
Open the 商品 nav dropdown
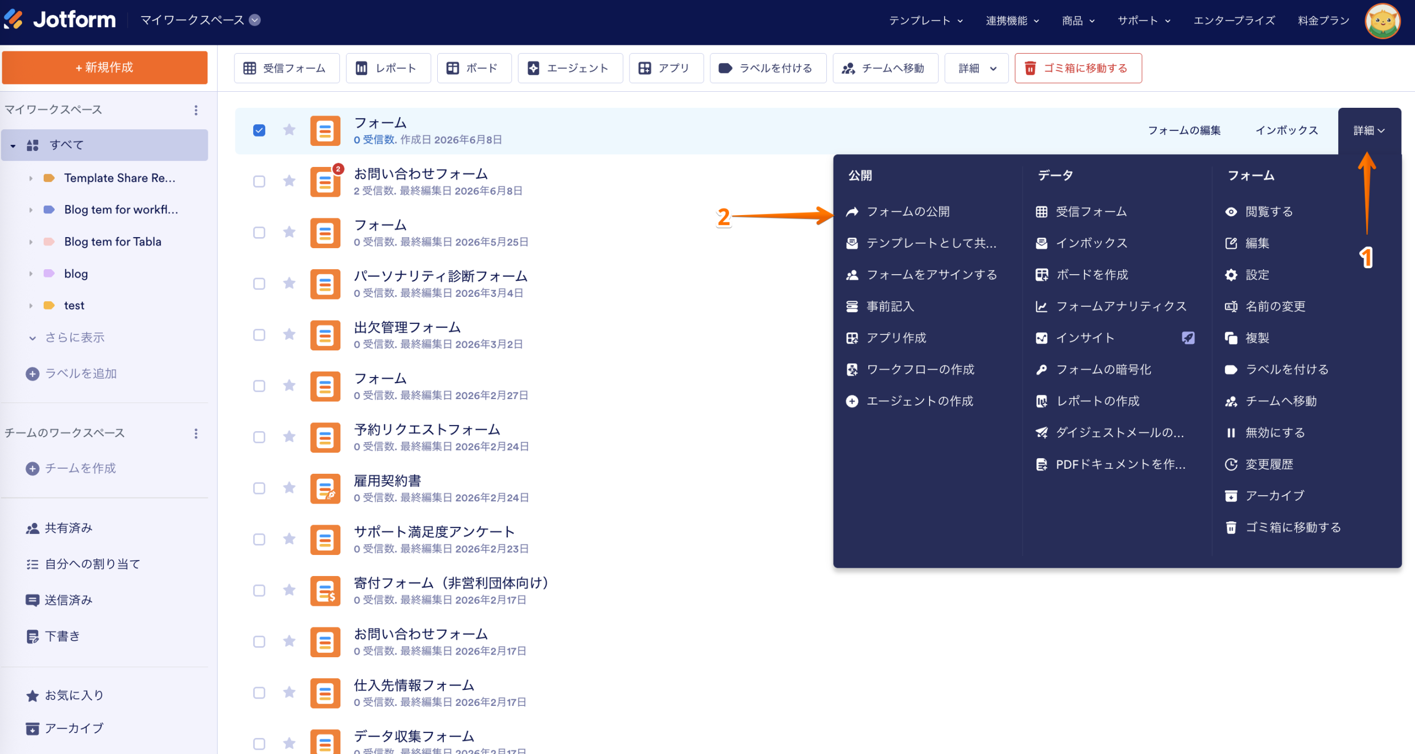(1078, 20)
